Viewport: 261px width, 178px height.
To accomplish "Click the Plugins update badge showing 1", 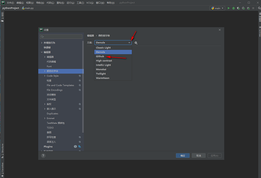I will pyautogui.click(x=75, y=146).
